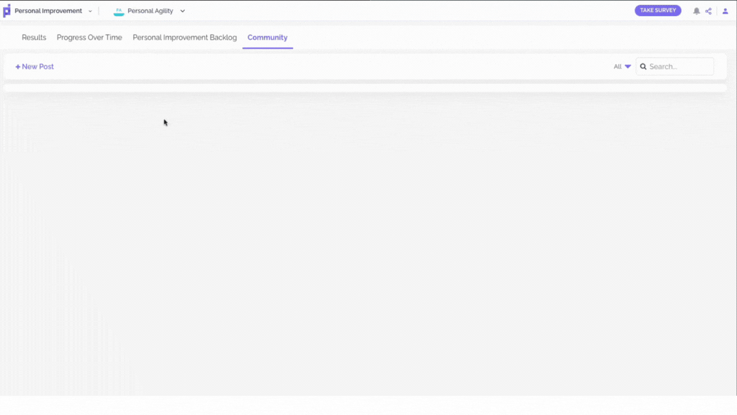Click the Personal Agility survey label

tap(150, 11)
